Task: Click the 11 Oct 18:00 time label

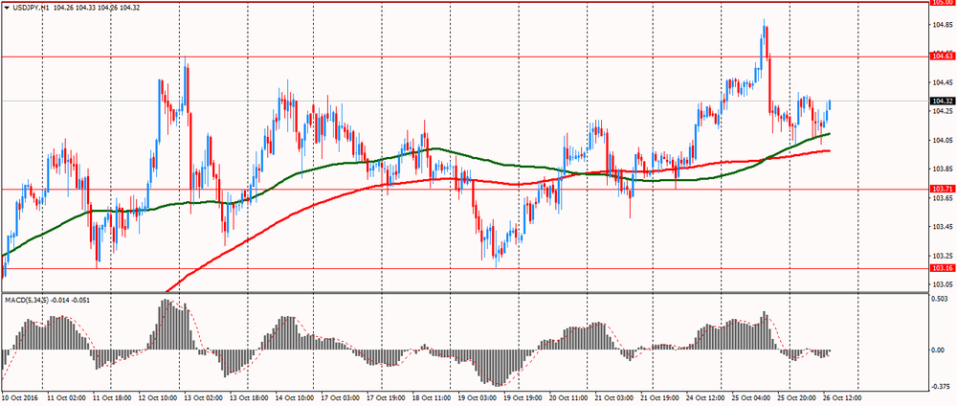Action: 114,397
